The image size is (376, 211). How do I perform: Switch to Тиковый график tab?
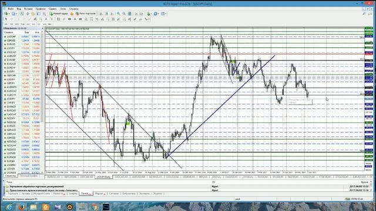(x=28, y=176)
